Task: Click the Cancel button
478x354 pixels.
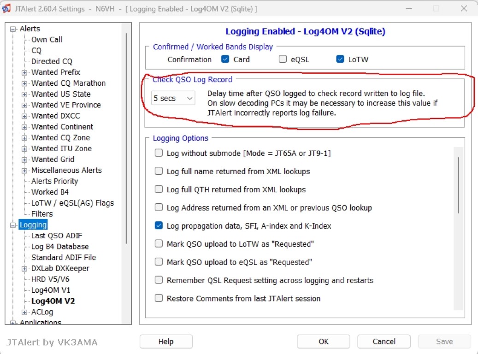Action: [x=384, y=342]
